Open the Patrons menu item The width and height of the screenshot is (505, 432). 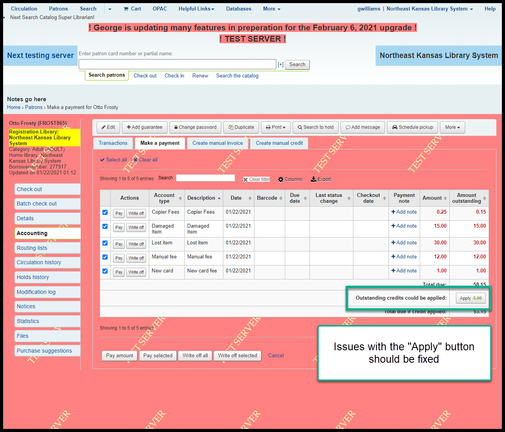(58, 9)
